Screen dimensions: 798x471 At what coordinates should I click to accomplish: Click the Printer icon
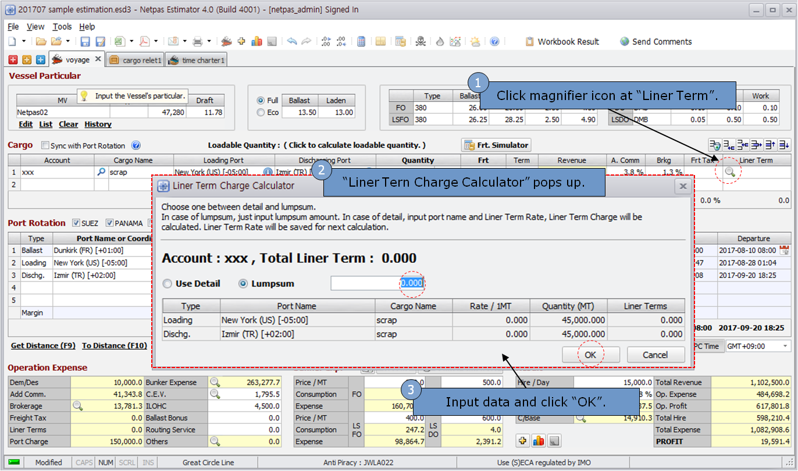[198, 42]
